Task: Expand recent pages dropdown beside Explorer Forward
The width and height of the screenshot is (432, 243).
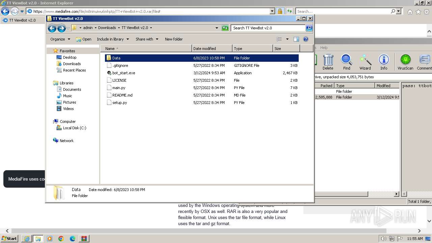Action: 68,28
